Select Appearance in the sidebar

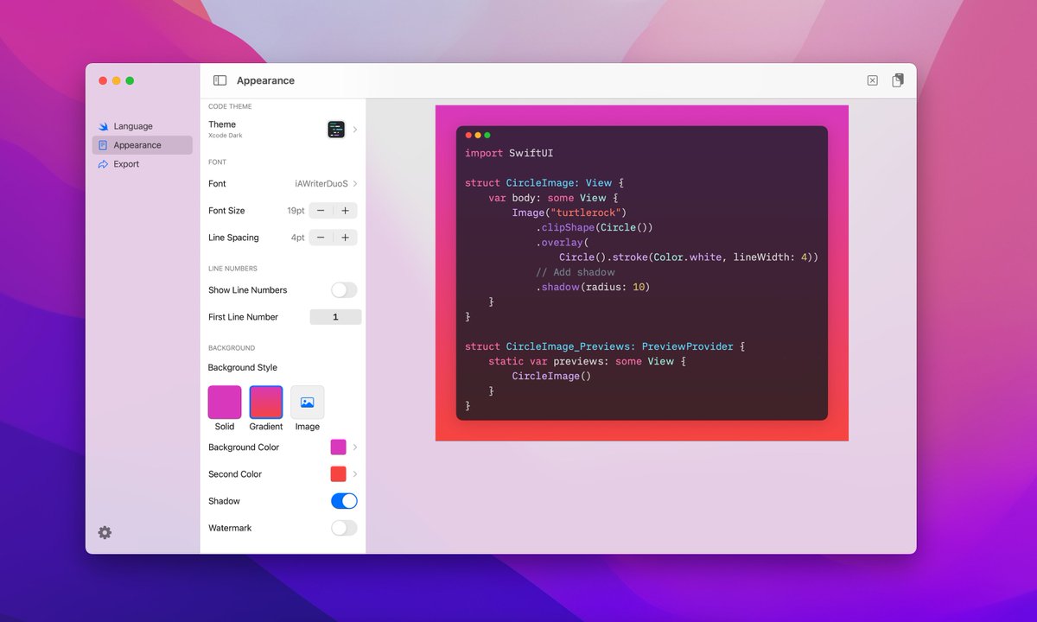coord(143,145)
